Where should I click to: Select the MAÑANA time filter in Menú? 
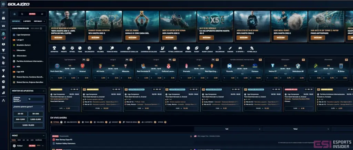tap(39, 140)
